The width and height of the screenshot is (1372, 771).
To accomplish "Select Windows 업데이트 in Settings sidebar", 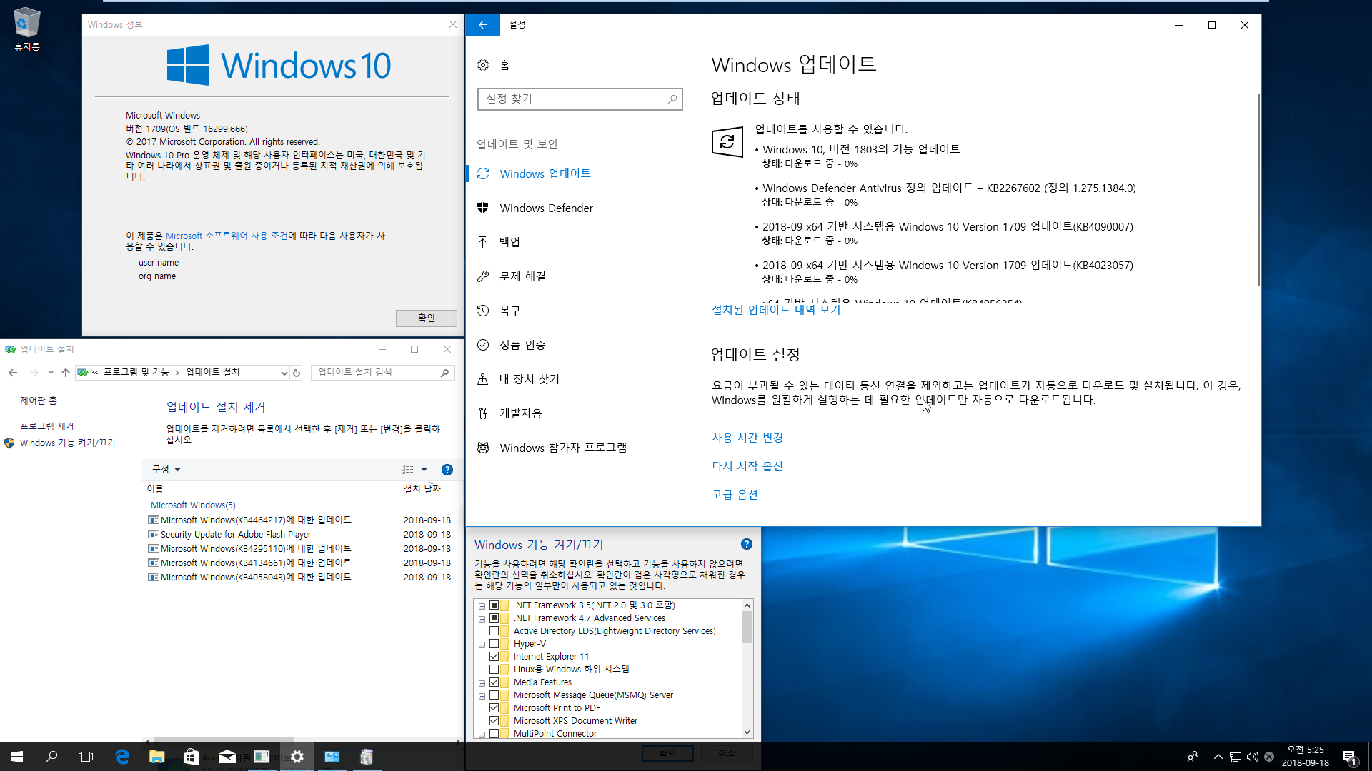I will (x=545, y=173).
